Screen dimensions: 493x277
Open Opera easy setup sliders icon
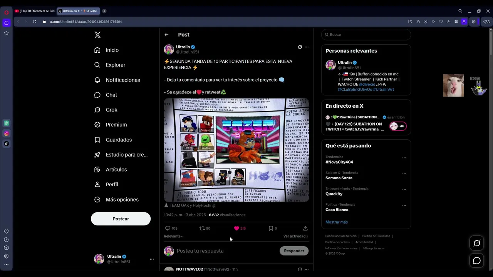(x=456, y=22)
